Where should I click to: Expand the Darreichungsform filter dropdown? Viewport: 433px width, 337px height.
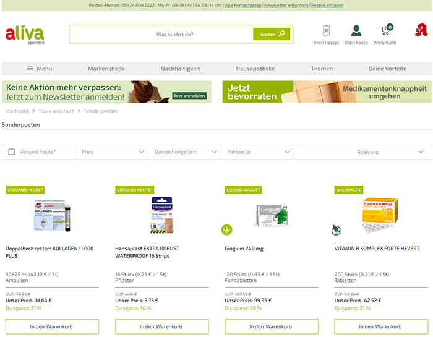point(184,152)
